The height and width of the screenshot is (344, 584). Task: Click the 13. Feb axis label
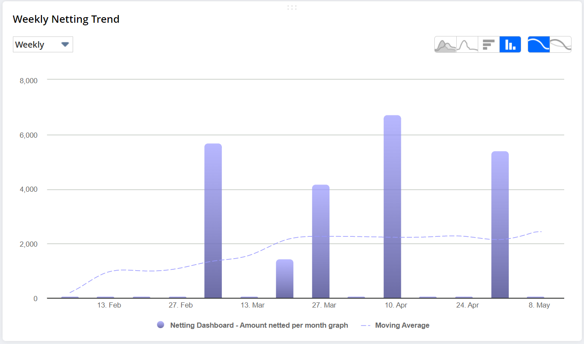pyautogui.click(x=109, y=305)
